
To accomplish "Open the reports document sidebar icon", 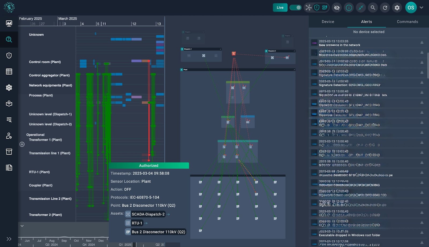I will [9, 168].
